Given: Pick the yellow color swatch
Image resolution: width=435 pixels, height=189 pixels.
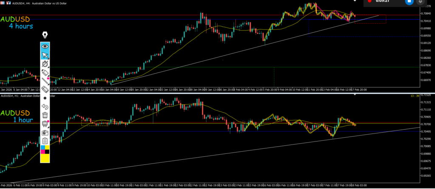Looking at the screenshot, I should pos(45,158).
